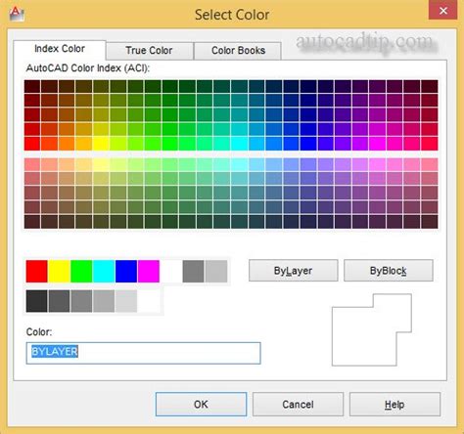Pick bright yellow in upper ACI palette
Screen dimensions: 464x434
[101, 144]
